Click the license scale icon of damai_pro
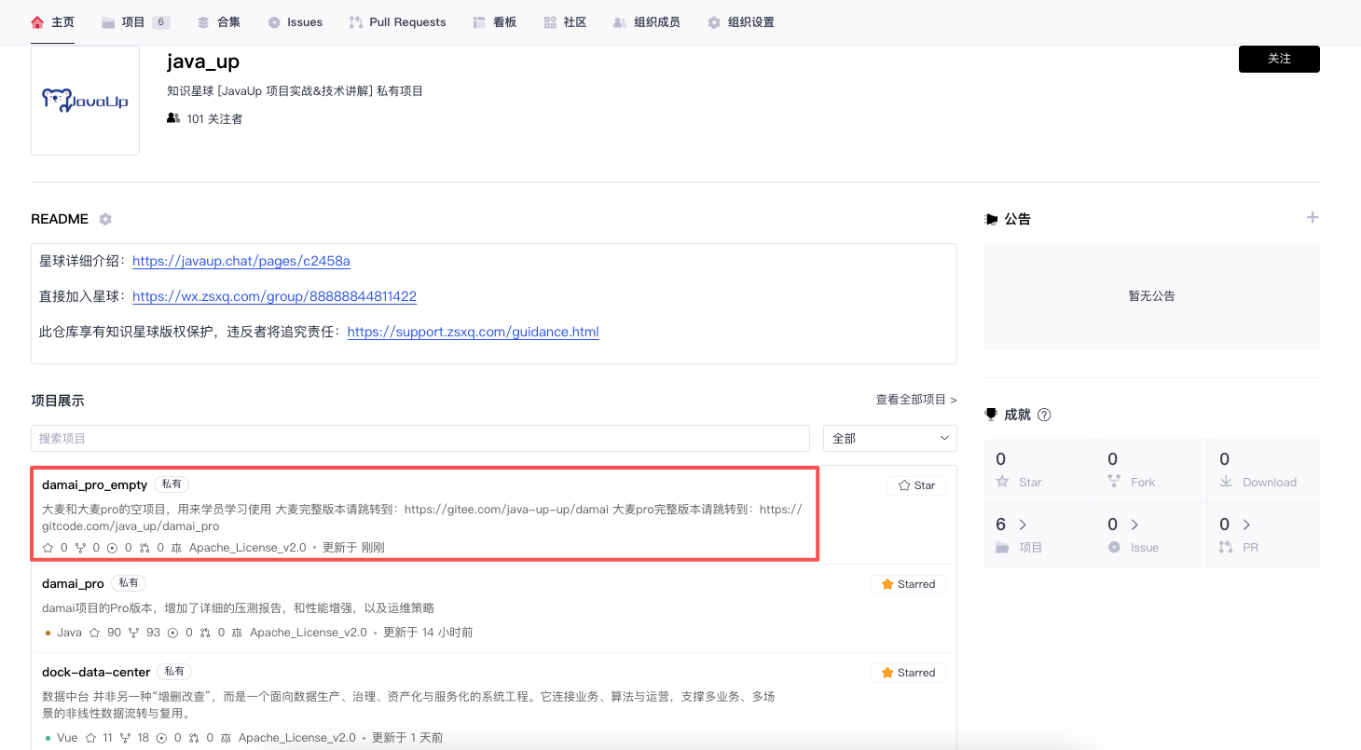The height and width of the screenshot is (750, 1361). pos(238,633)
